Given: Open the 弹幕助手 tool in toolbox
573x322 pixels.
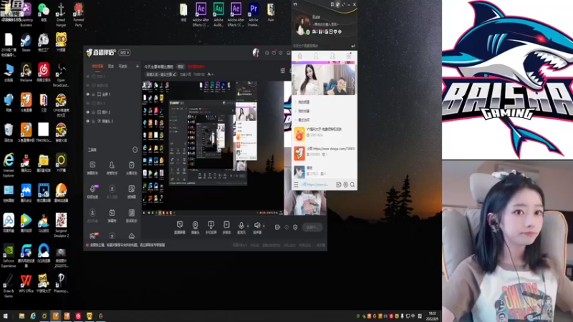Looking at the screenshot, I should click(92, 167).
